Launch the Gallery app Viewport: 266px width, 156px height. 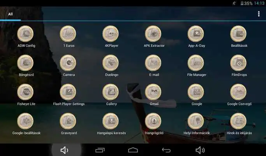(111, 92)
